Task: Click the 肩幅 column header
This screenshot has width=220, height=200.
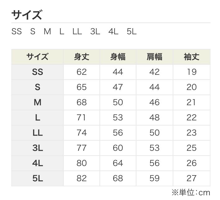Action: pyautogui.click(x=155, y=57)
